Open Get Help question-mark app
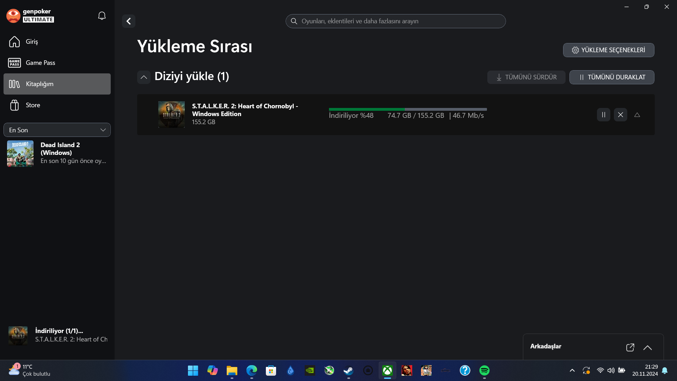Image resolution: width=677 pixels, height=381 pixels. tap(465, 370)
